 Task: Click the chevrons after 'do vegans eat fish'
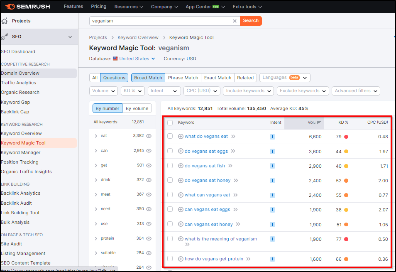coord(230,165)
